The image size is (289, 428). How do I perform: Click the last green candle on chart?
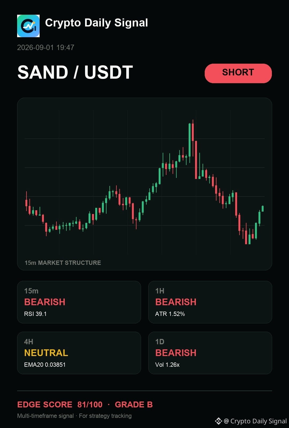(x=263, y=209)
